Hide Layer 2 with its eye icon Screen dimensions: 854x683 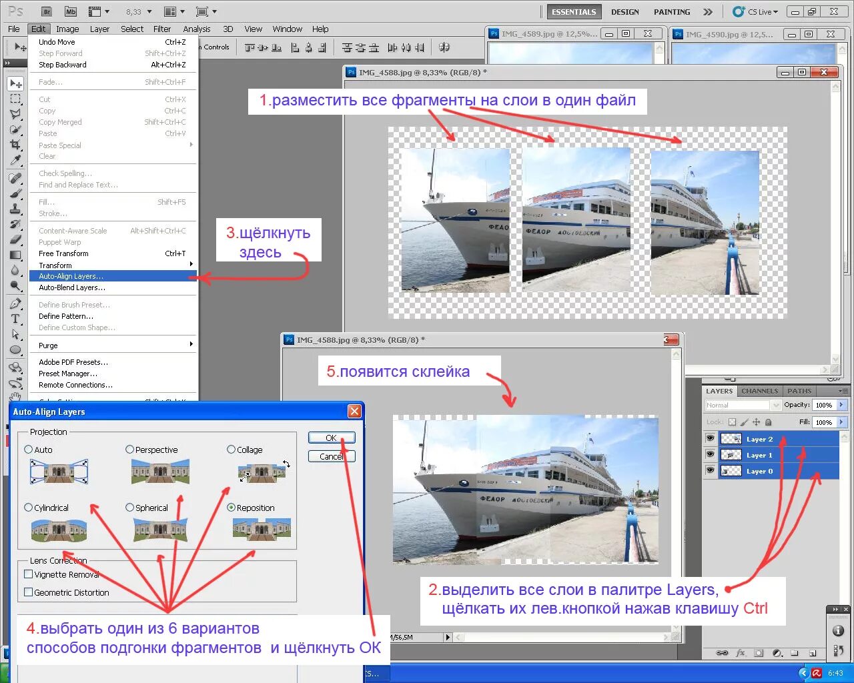710,438
